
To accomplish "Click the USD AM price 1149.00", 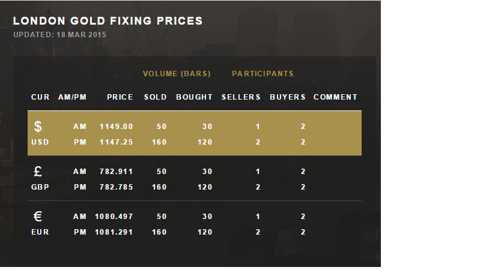I will point(117,127).
